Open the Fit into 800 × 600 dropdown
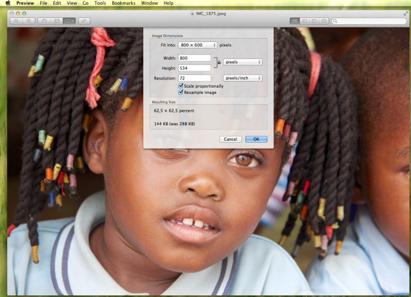 (x=198, y=45)
